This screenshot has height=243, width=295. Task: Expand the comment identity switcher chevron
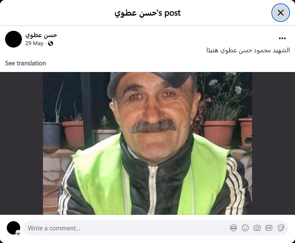coord(18,233)
